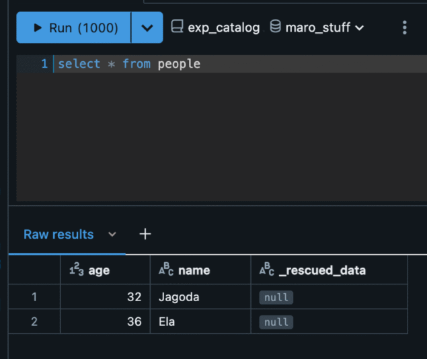The height and width of the screenshot is (359, 427).
Task: Click the string type icon beside name
Action: coord(166,270)
